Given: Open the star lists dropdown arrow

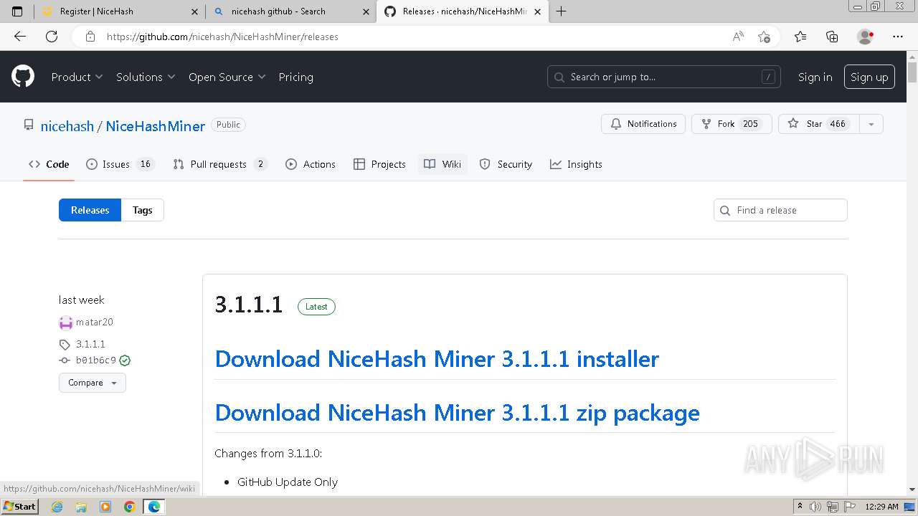Looking at the screenshot, I should point(871,124).
